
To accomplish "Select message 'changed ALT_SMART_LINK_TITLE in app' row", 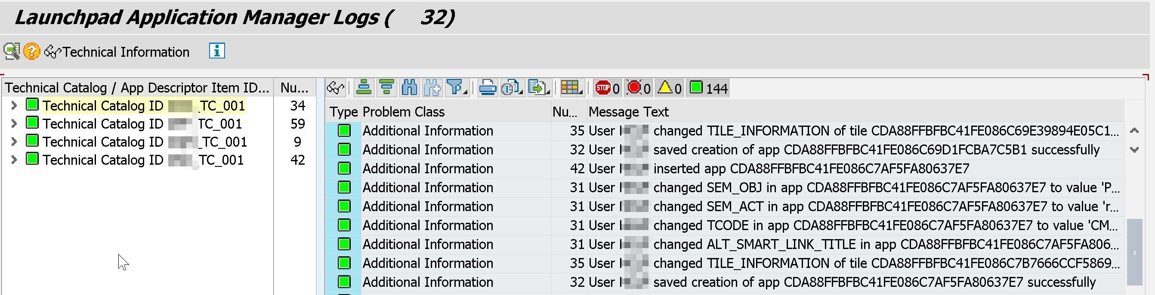I will 855,244.
